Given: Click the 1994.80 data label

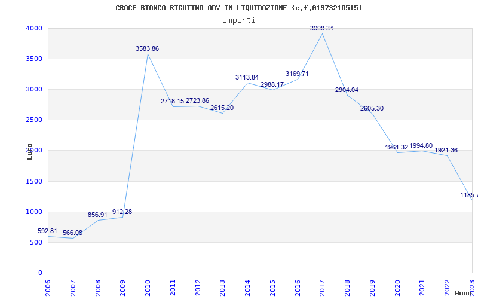Looking at the screenshot, I should click(x=421, y=146).
